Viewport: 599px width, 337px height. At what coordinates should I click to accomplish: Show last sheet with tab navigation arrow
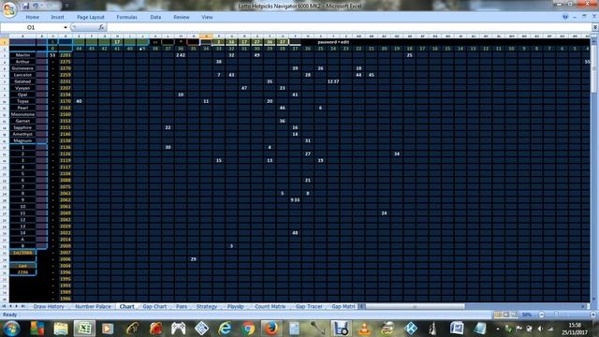pos(22,306)
